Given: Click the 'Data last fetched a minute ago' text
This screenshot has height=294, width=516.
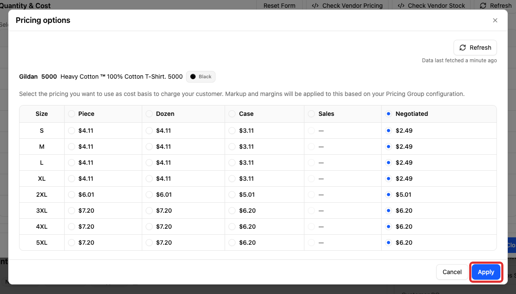Looking at the screenshot, I should tap(459, 61).
